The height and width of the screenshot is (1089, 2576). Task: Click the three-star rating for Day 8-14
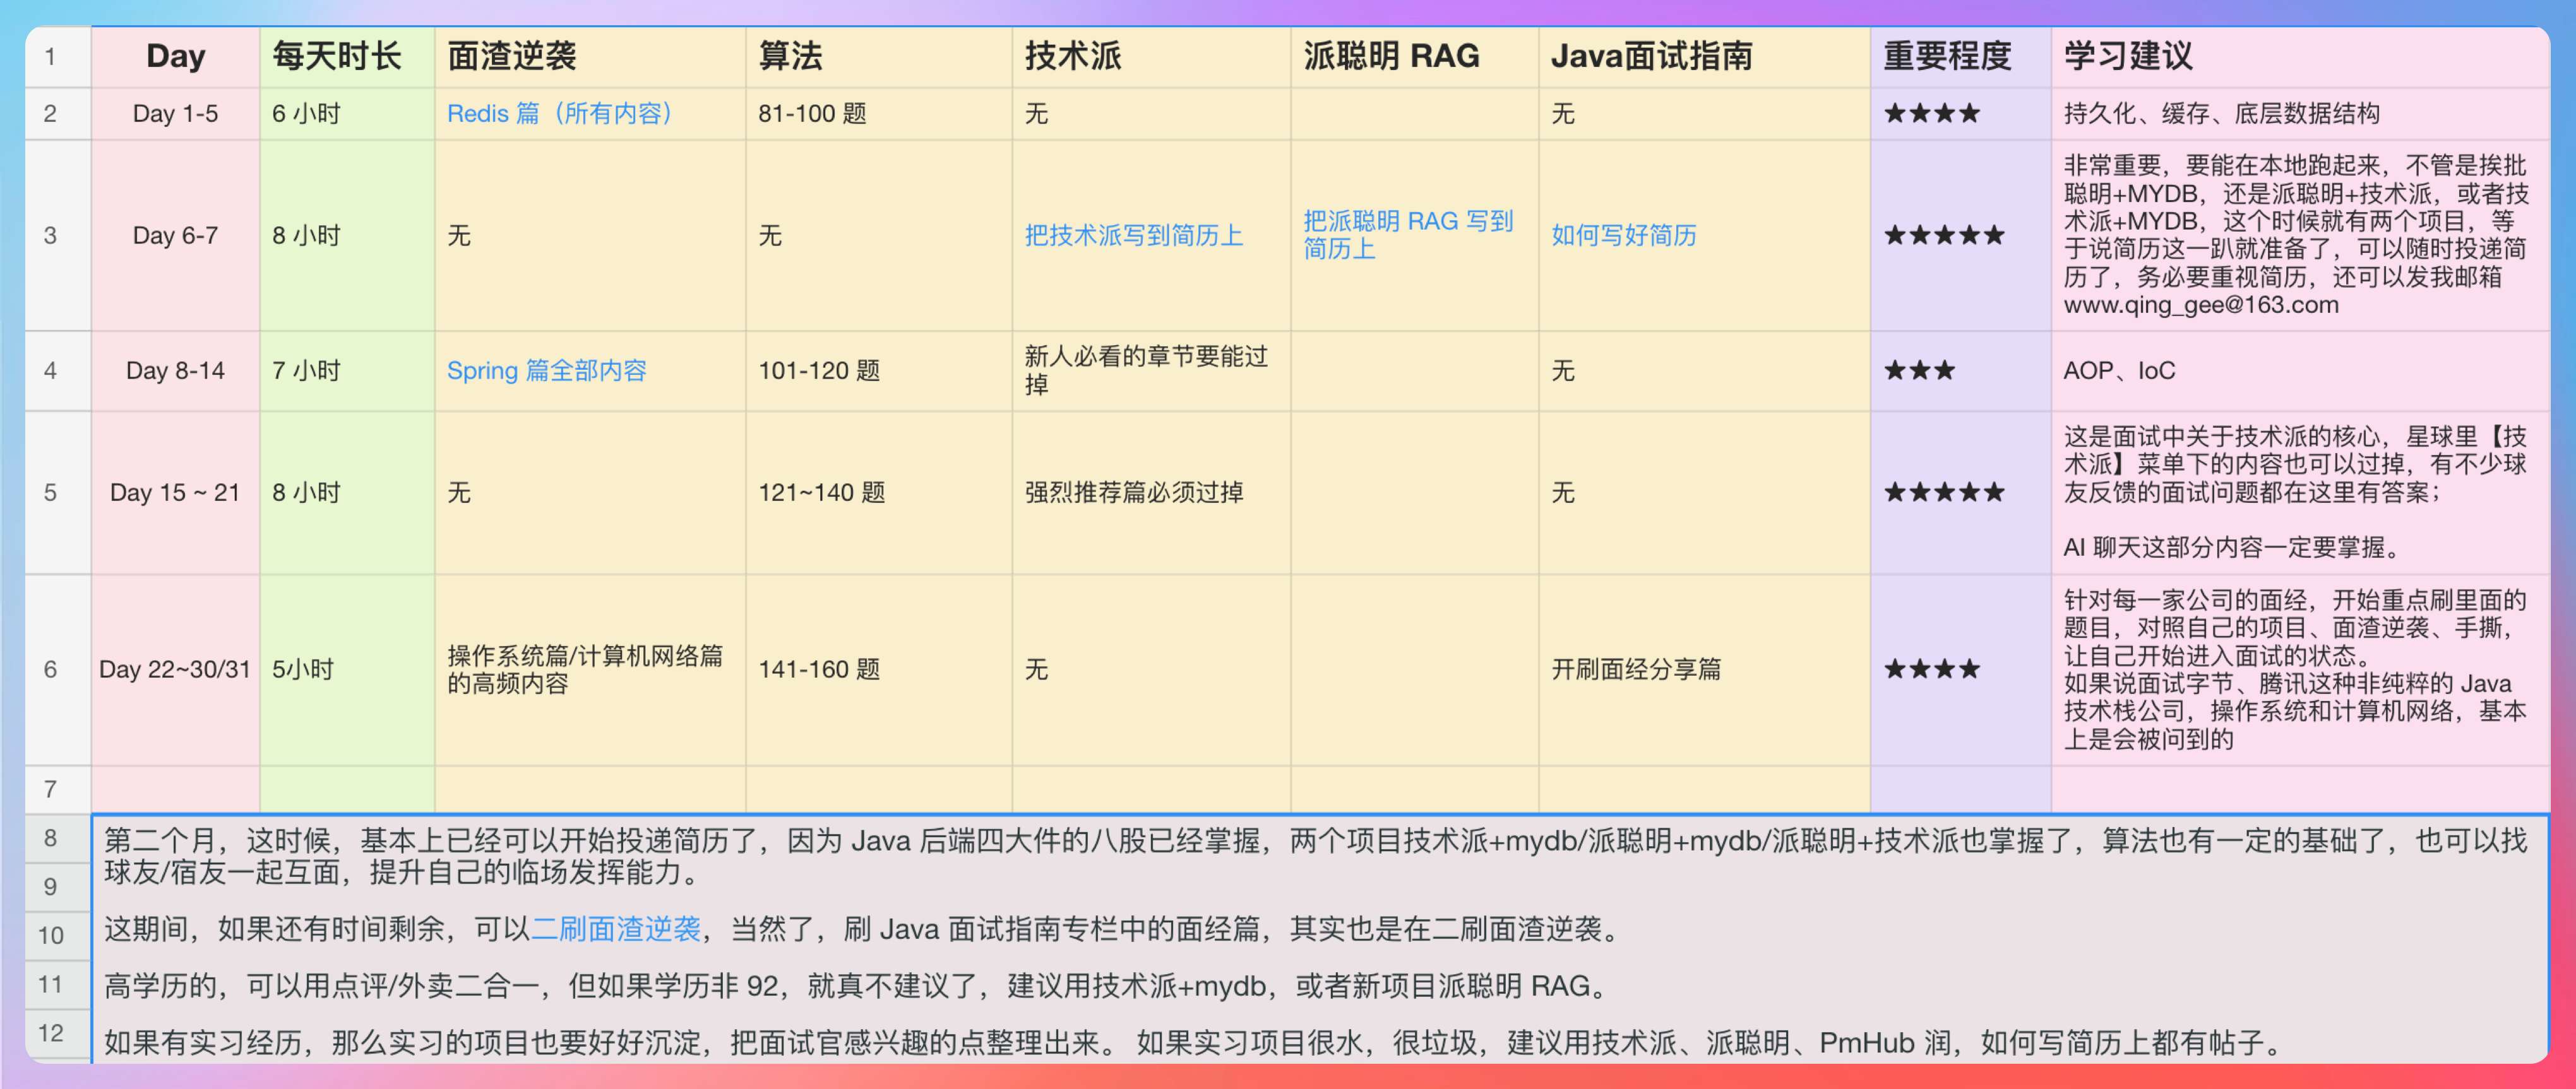tap(1919, 370)
